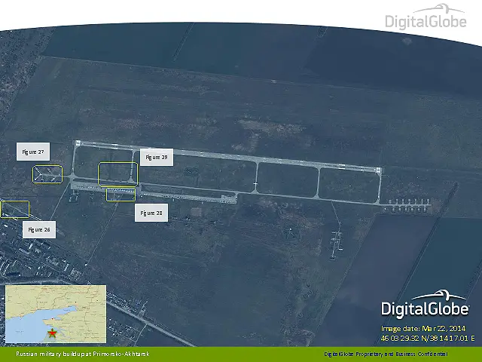Click the Figure 27 label
Viewport: 482px width, 362px height.
pos(32,152)
